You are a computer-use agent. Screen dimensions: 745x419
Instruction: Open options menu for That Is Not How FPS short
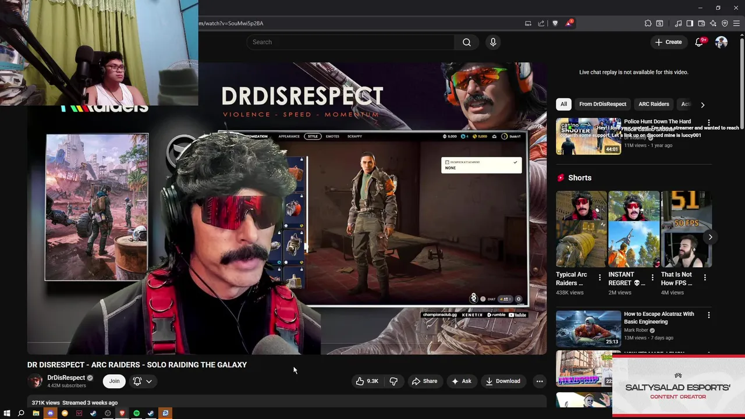pos(705,278)
